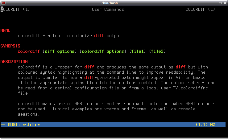Screen dimensions: 228x139
Task: Click the red diff in diff-generated patch
Action: (89, 77)
